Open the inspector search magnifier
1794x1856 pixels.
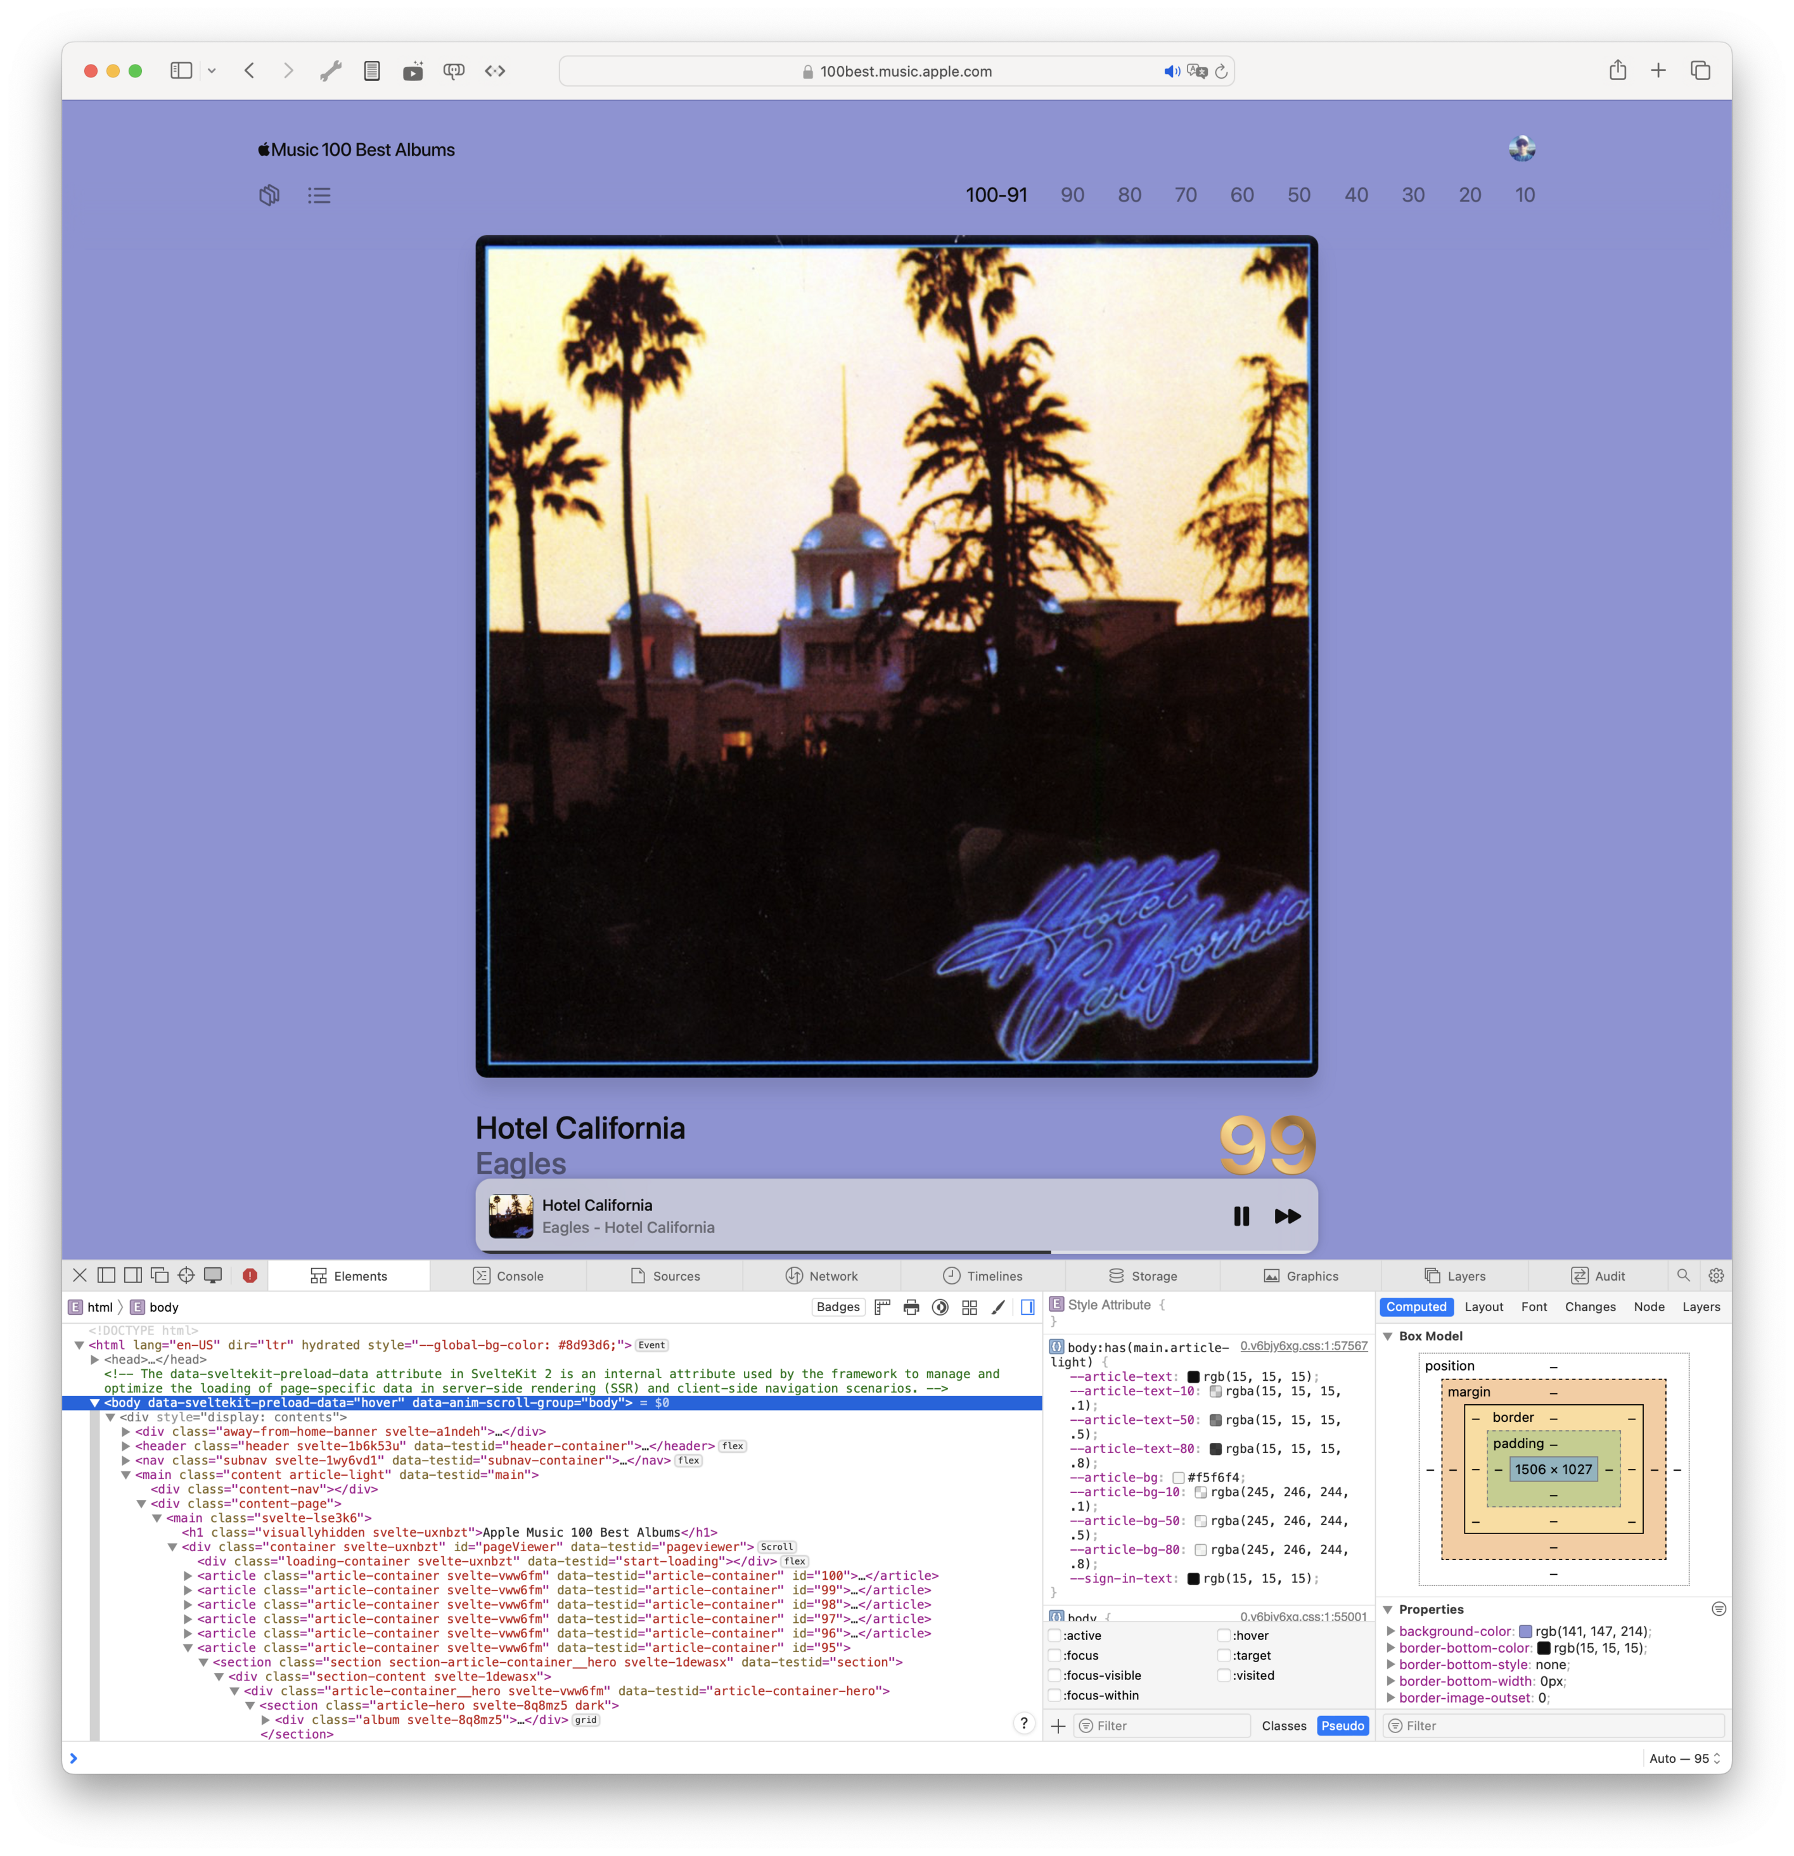coord(1683,1276)
